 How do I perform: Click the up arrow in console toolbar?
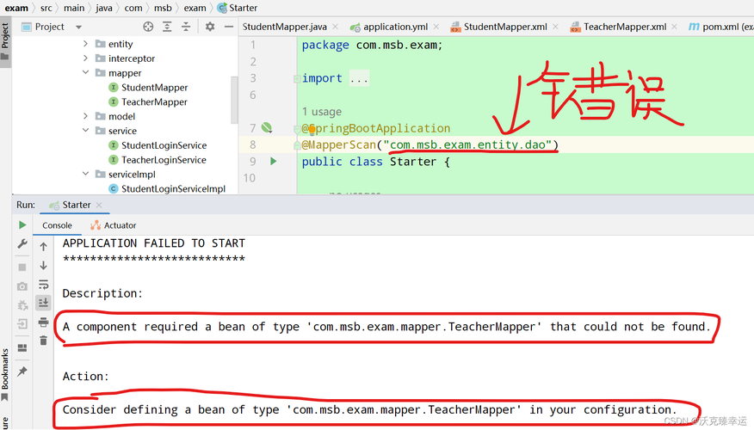pyautogui.click(x=43, y=246)
